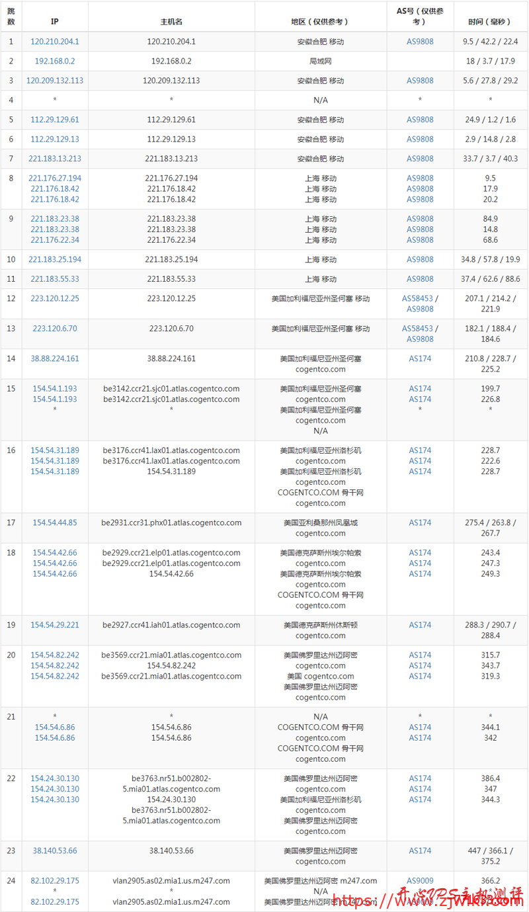Select IP link 221.183.25.194
The image size is (529, 912).
(x=55, y=259)
